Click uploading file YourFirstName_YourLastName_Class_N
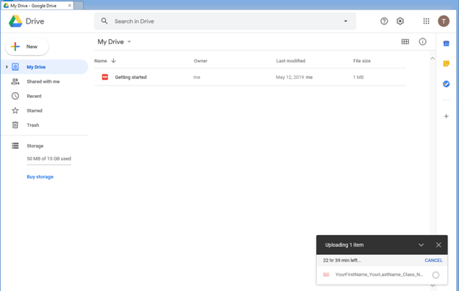 [x=379, y=275]
